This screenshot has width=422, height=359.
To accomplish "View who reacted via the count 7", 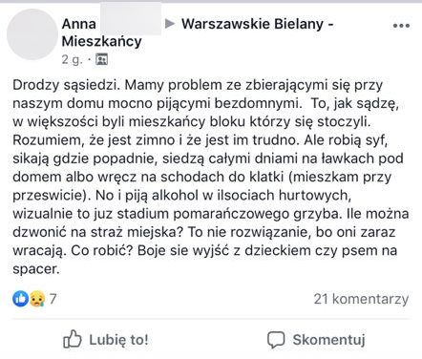I will pos(53,299).
